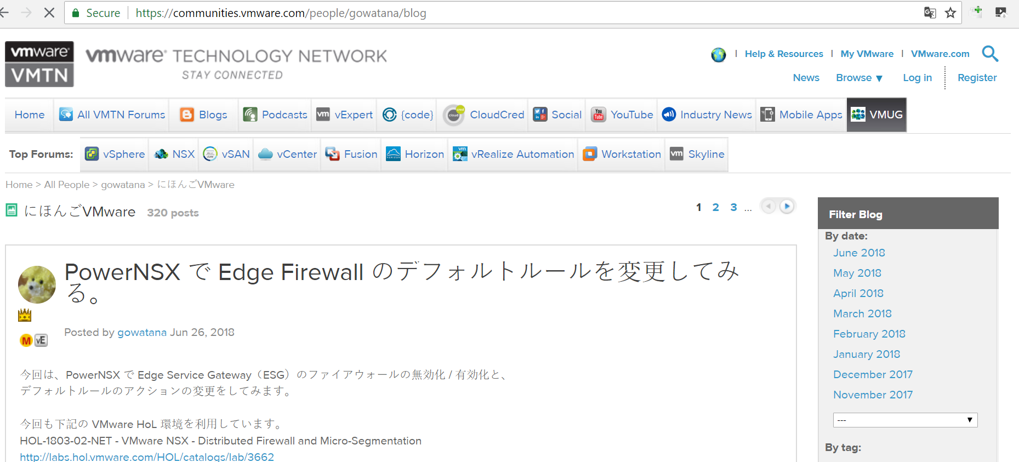
Task: Open the Workstation forum
Action: coord(622,154)
